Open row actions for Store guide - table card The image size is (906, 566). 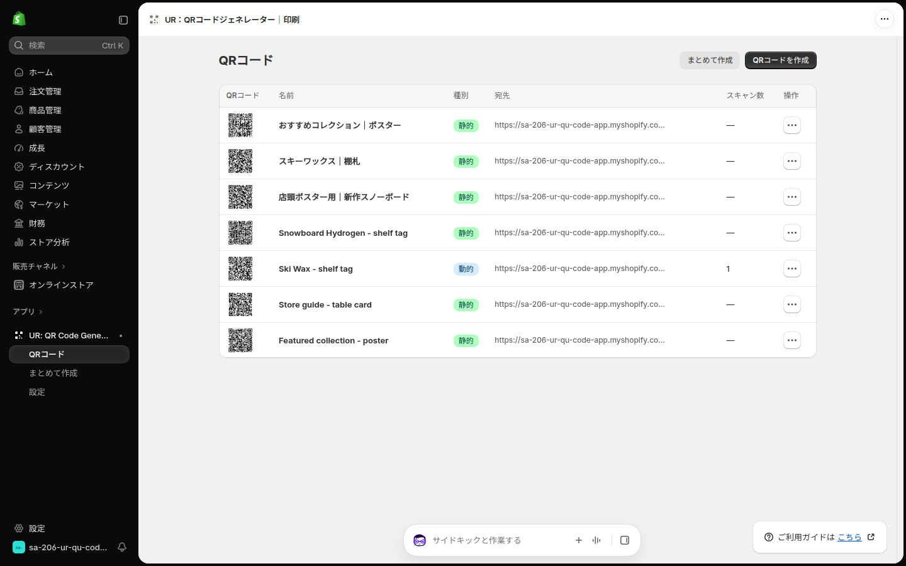tap(792, 304)
